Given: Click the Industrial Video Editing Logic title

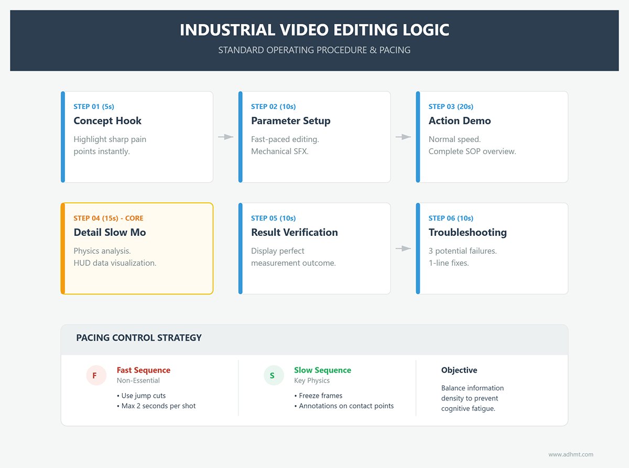Looking at the screenshot, I should [314, 30].
